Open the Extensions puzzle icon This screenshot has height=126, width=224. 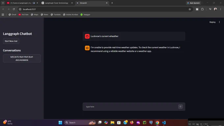[x=203, y=9]
